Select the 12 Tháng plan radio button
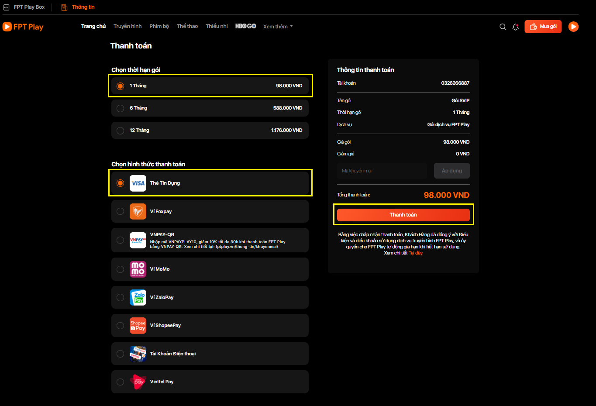 point(120,131)
